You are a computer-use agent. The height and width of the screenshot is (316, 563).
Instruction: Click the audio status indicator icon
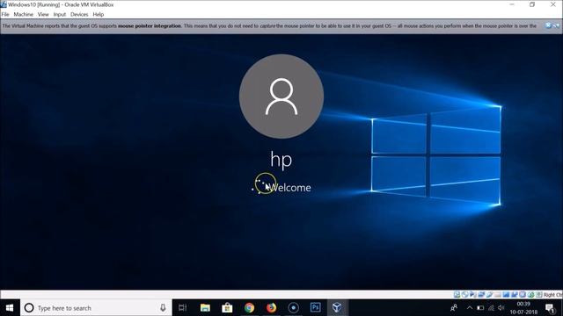(x=473, y=295)
